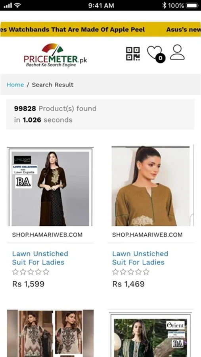Go to Home via breadcrumb link
This screenshot has height=357, width=201.
(x=15, y=85)
